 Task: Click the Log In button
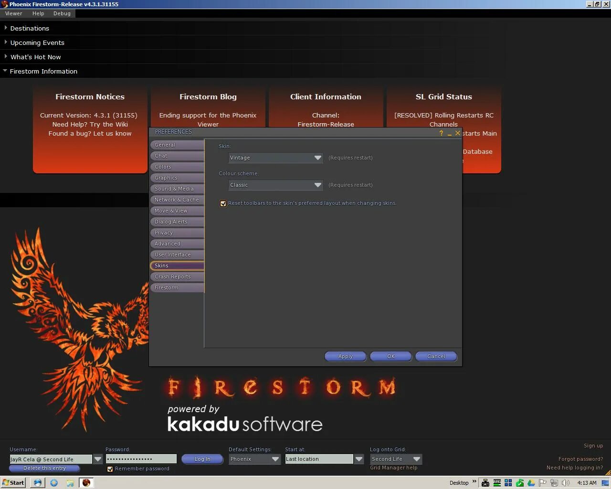(x=202, y=459)
